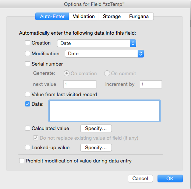Click inside the Data text box

click(x=105, y=111)
